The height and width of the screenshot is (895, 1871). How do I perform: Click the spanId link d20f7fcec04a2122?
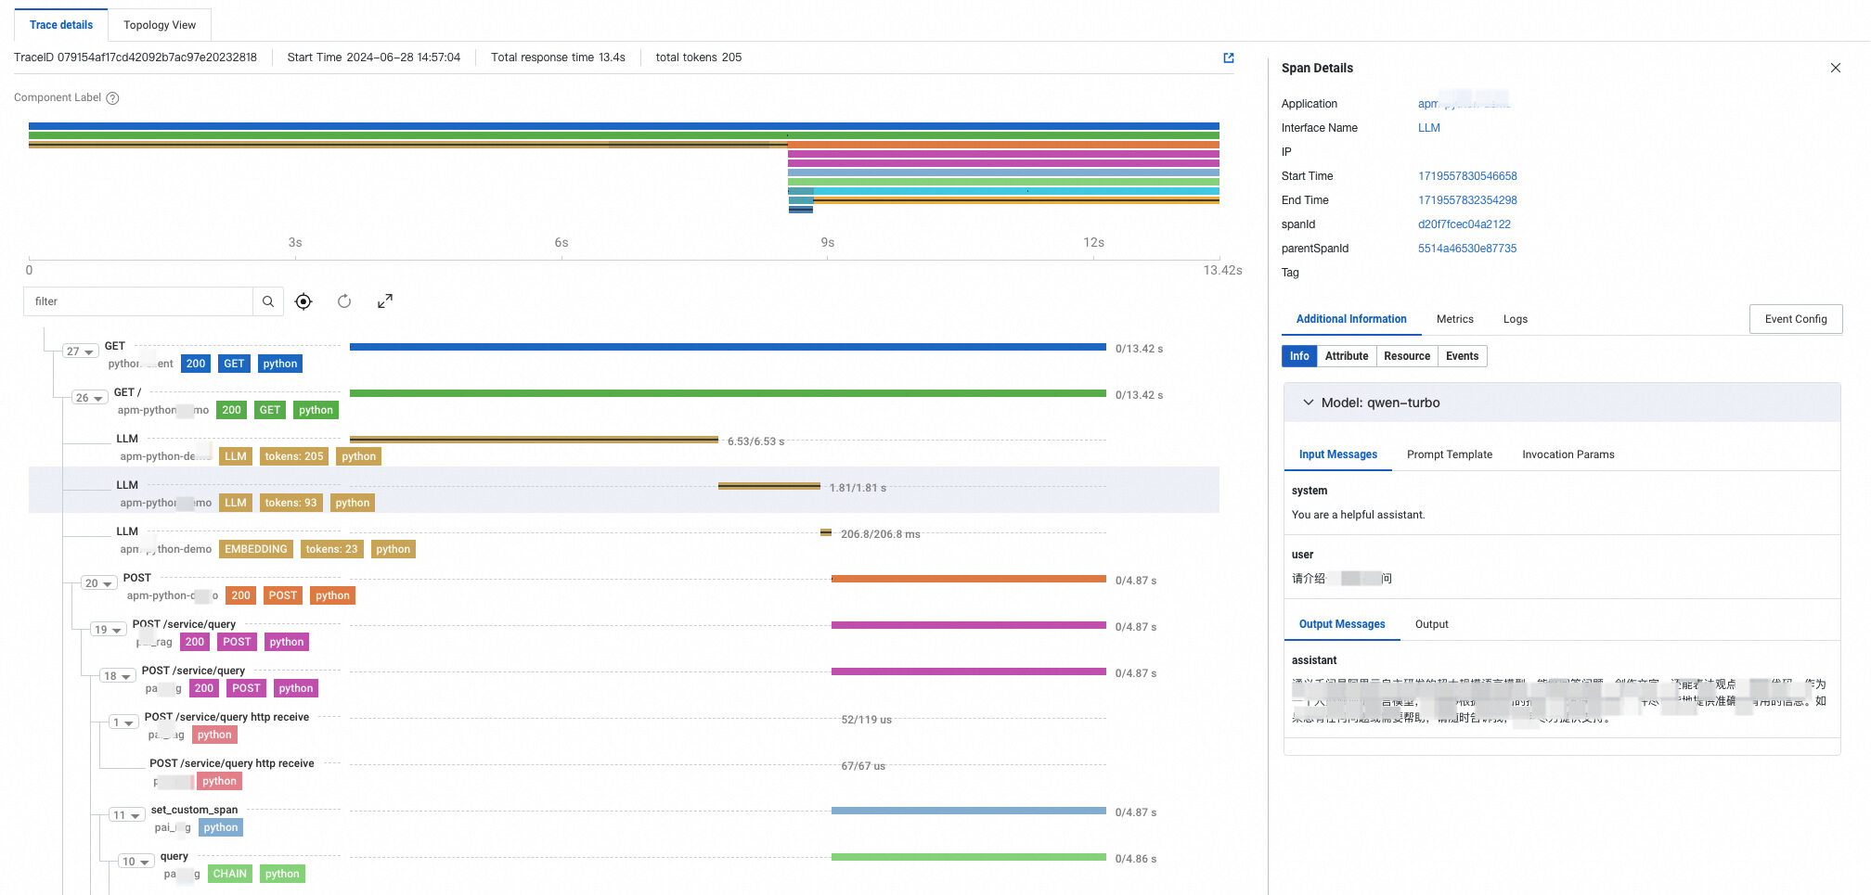click(1464, 224)
